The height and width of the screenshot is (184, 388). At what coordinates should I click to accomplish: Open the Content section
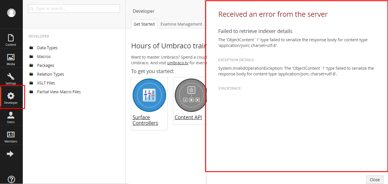pos(11,40)
